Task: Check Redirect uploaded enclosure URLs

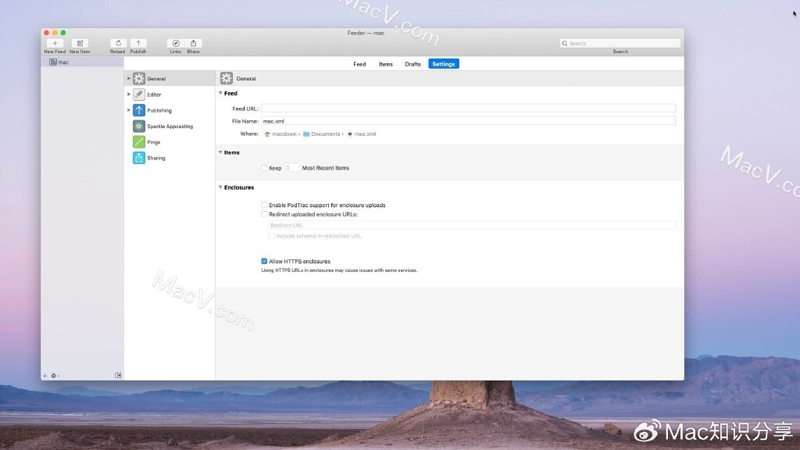Action: [x=264, y=214]
